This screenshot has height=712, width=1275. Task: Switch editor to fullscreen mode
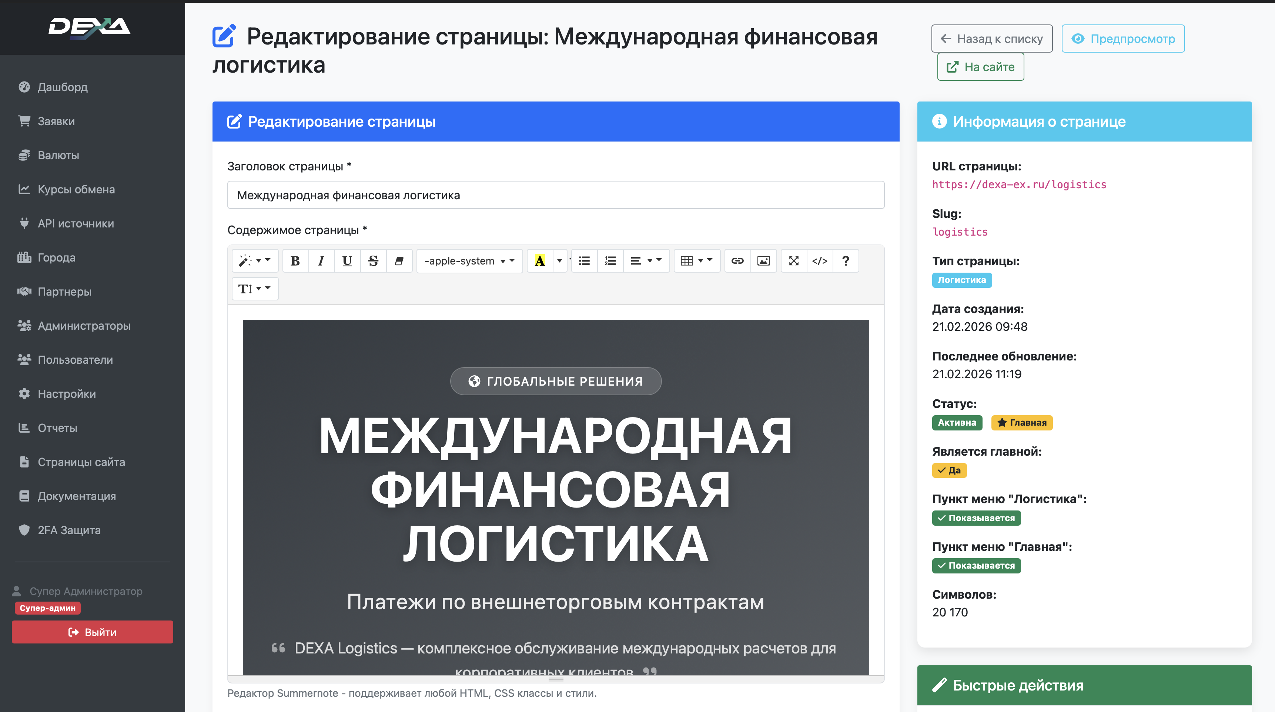point(794,261)
